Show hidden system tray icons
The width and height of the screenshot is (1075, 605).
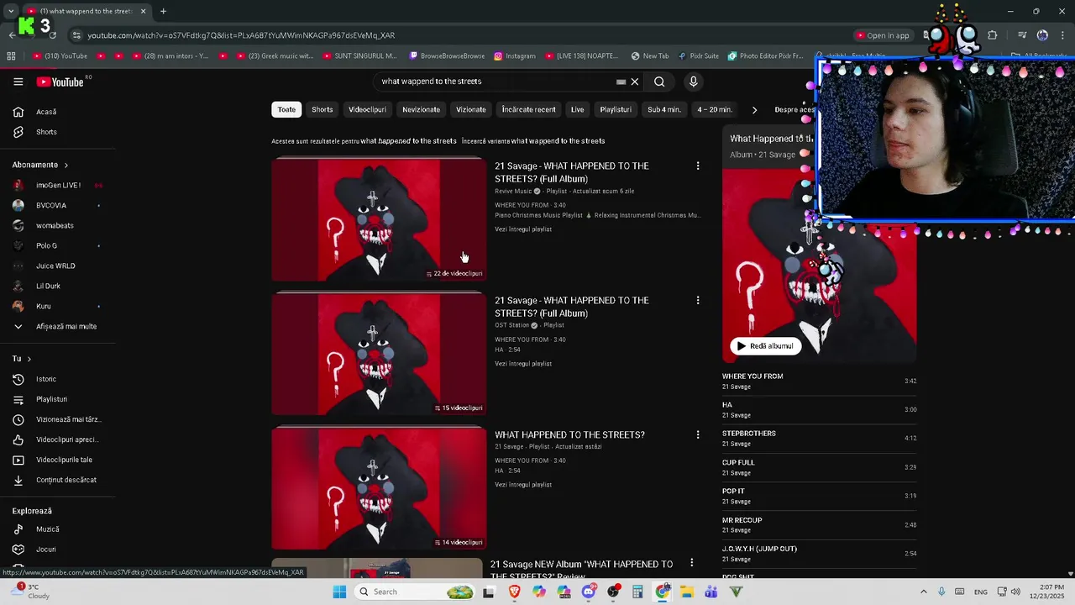click(x=924, y=592)
